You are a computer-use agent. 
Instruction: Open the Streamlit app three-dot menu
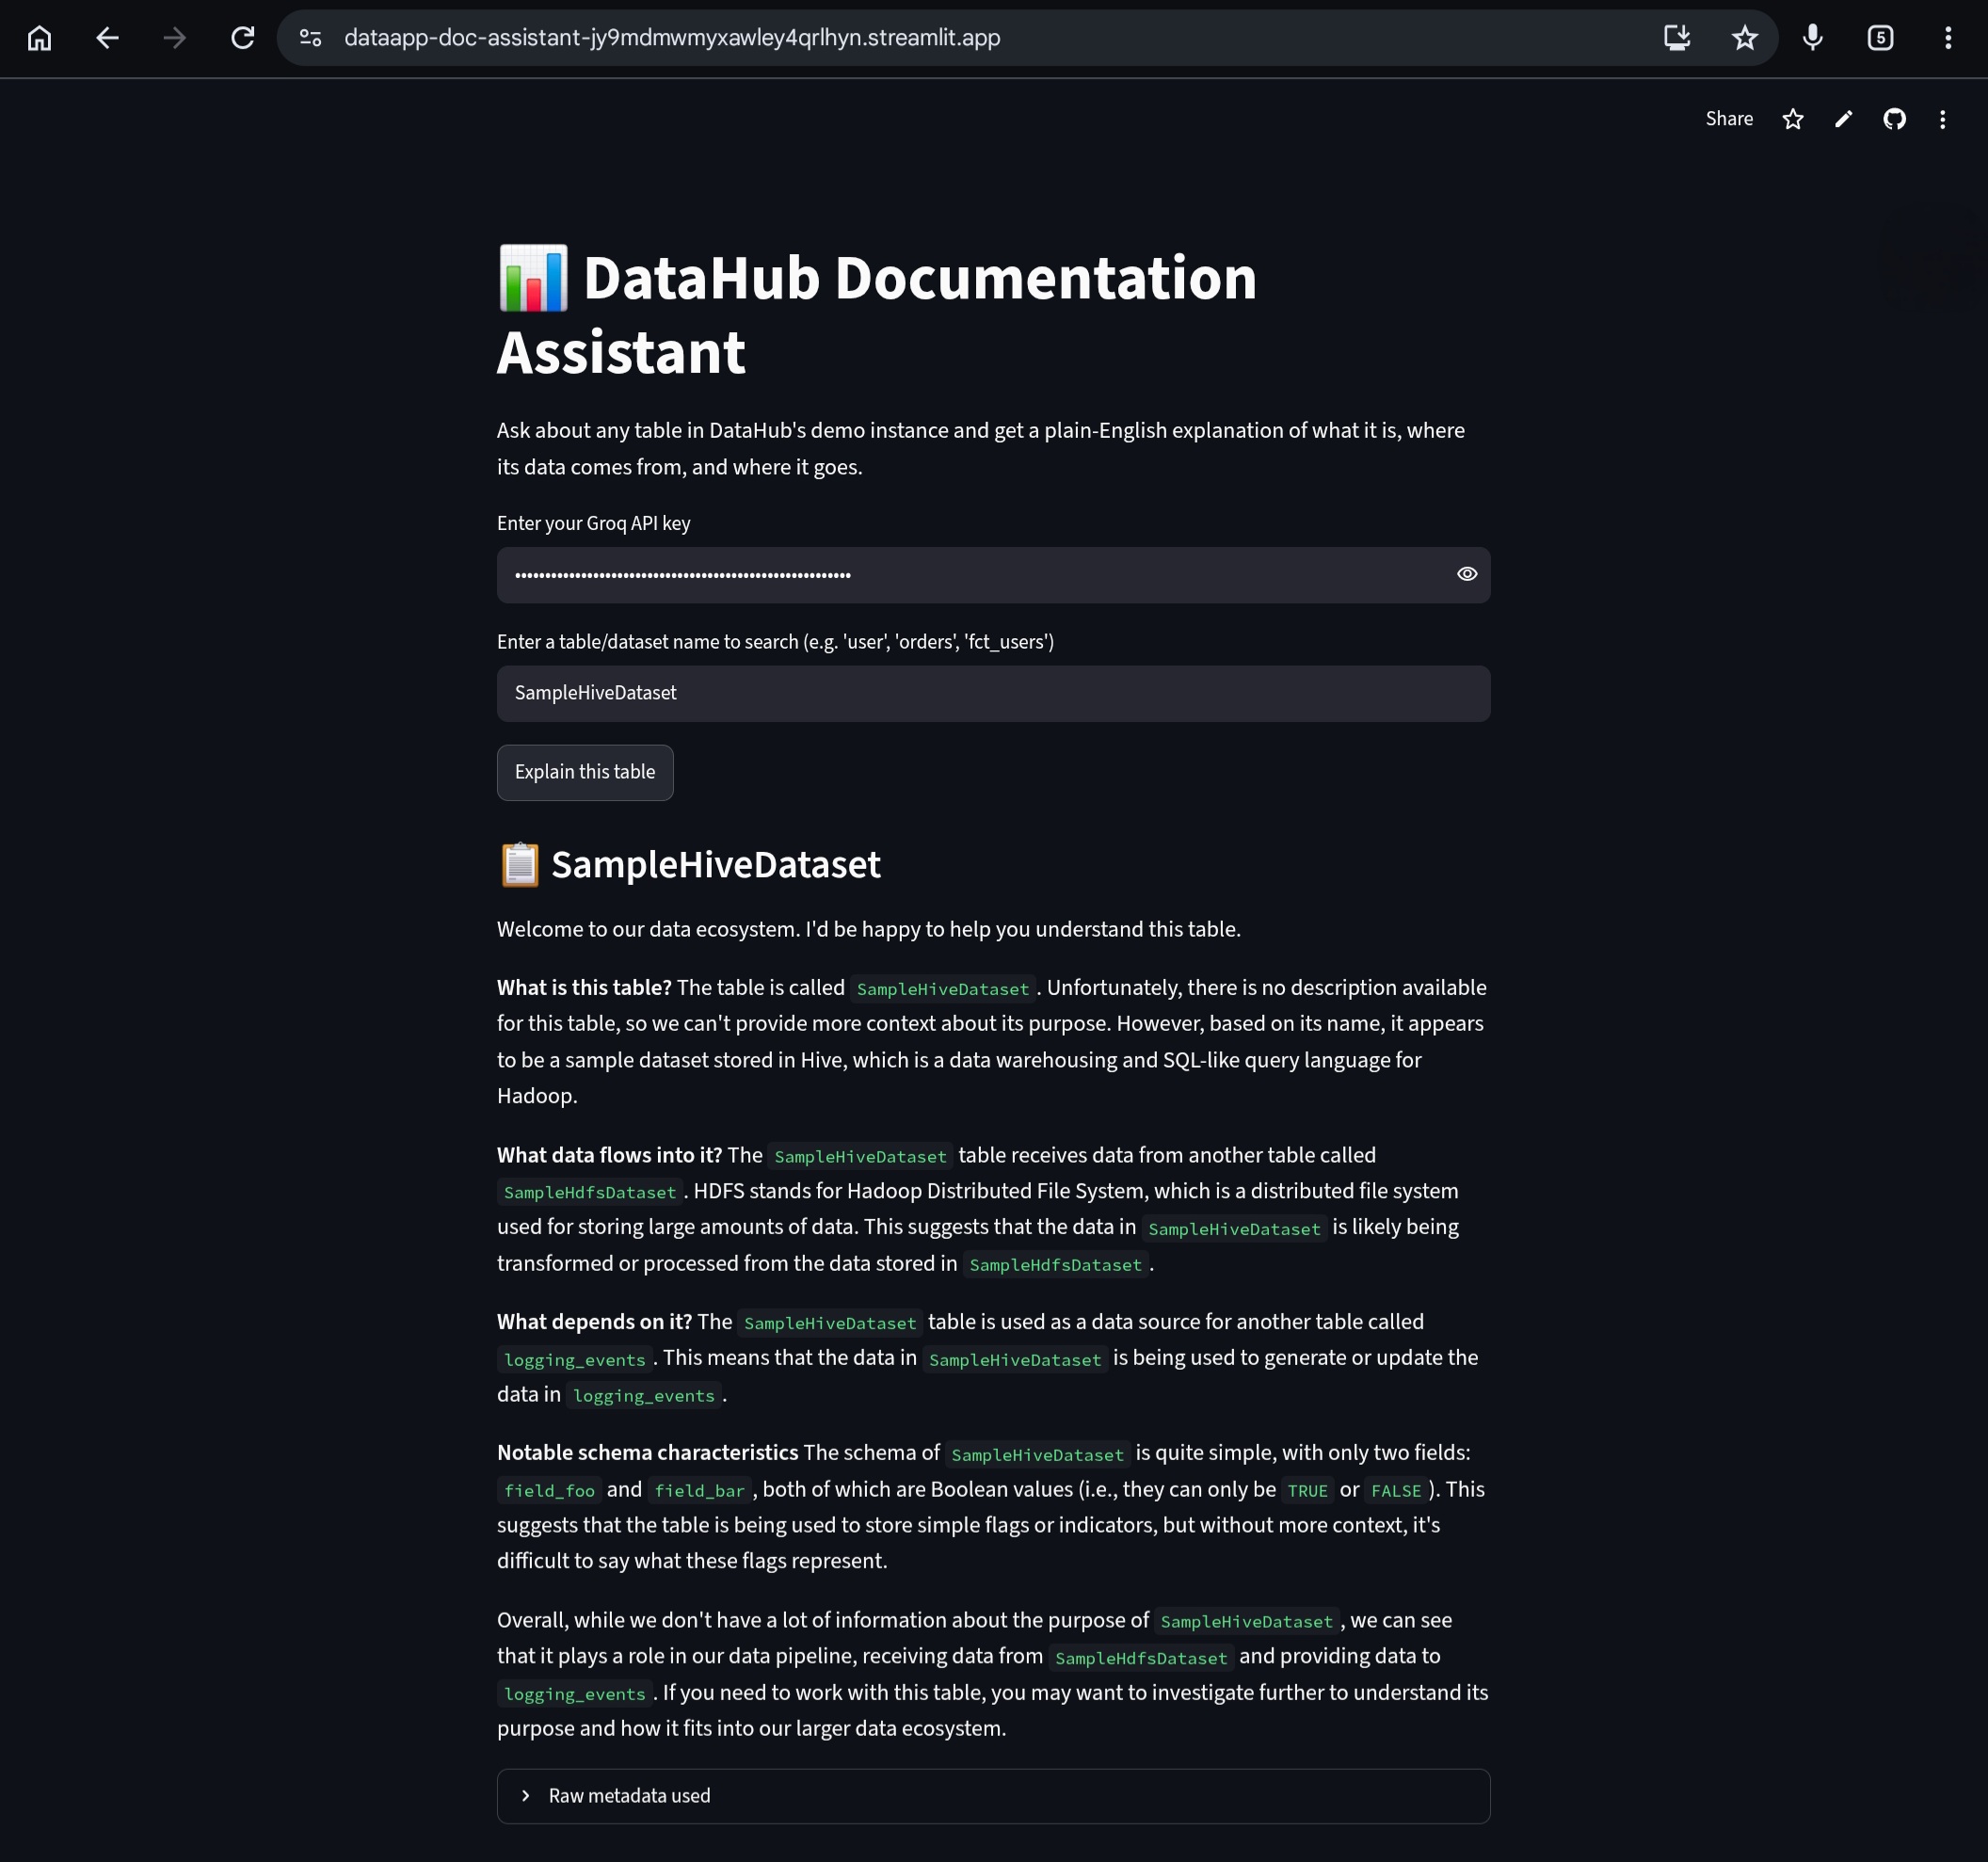click(1943, 119)
